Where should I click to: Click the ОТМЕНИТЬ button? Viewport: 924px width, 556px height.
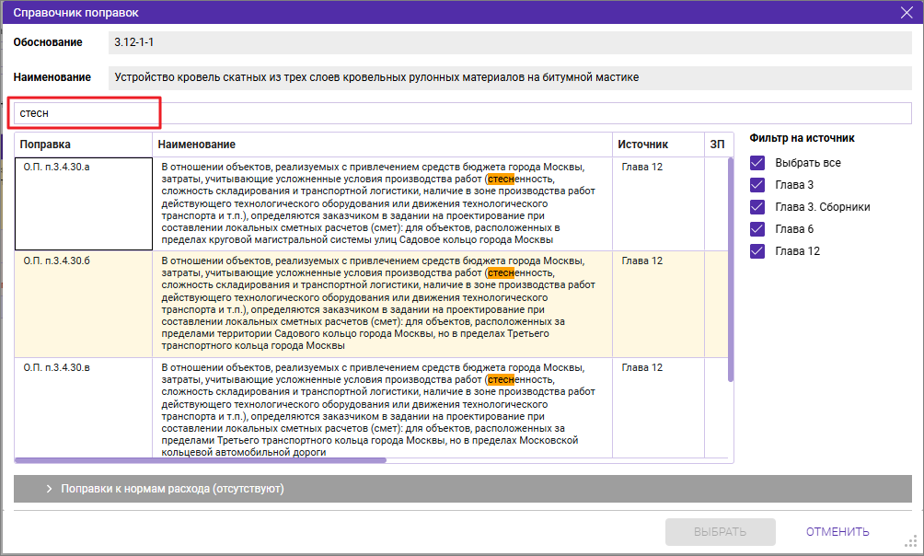pyautogui.click(x=837, y=532)
